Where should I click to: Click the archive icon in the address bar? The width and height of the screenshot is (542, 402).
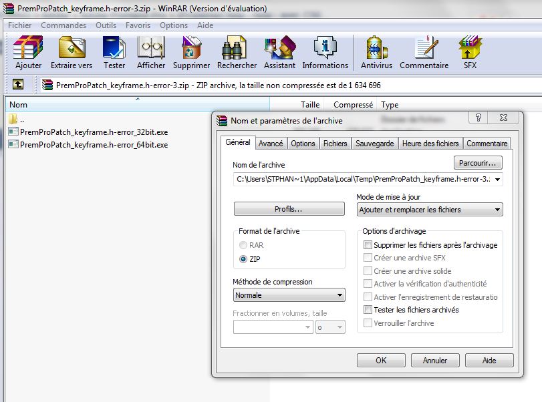click(47, 85)
